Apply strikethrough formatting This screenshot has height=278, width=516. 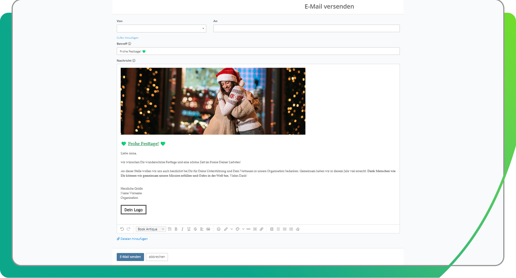pos(195,229)
